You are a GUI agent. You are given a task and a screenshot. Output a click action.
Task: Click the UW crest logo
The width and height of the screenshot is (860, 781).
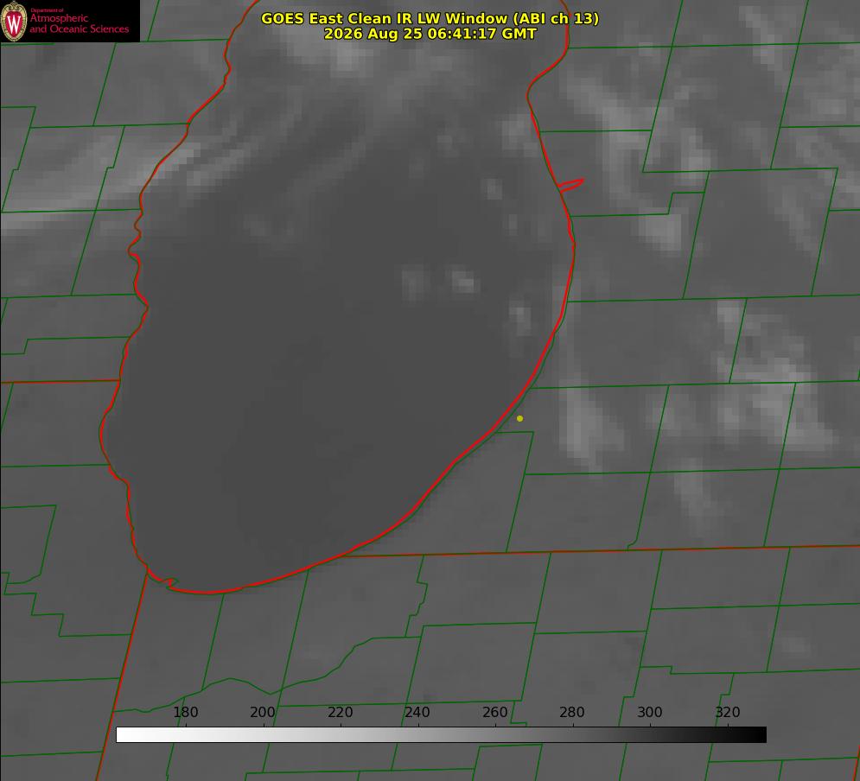[14, 22]
